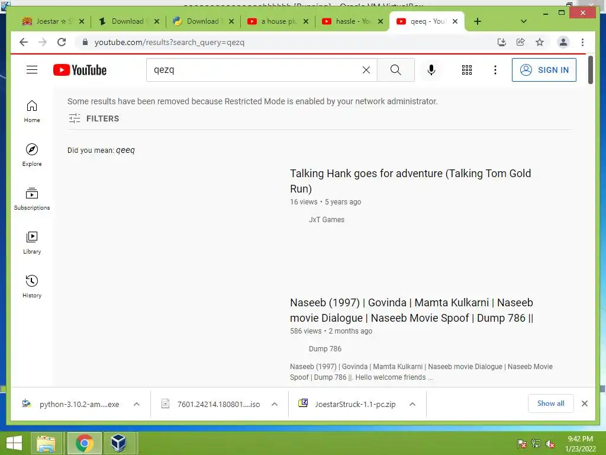Start voice search with microphone icon
The image size is (606, 455).
pos(431,70)
